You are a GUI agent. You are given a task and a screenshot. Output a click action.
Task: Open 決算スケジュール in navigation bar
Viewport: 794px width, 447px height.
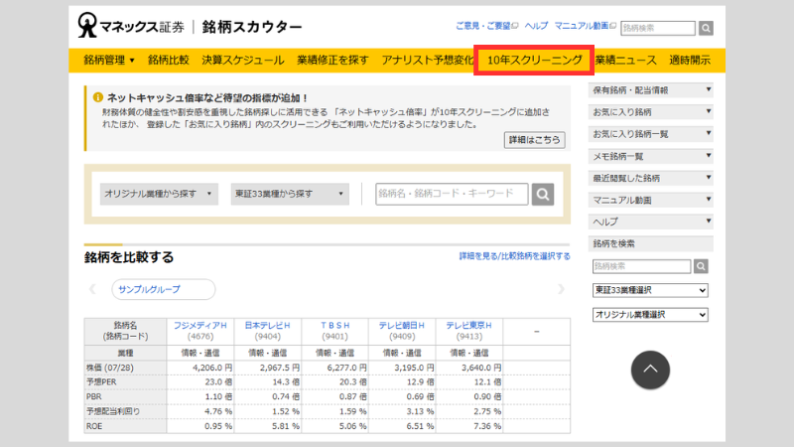click(x=242, y=61)
